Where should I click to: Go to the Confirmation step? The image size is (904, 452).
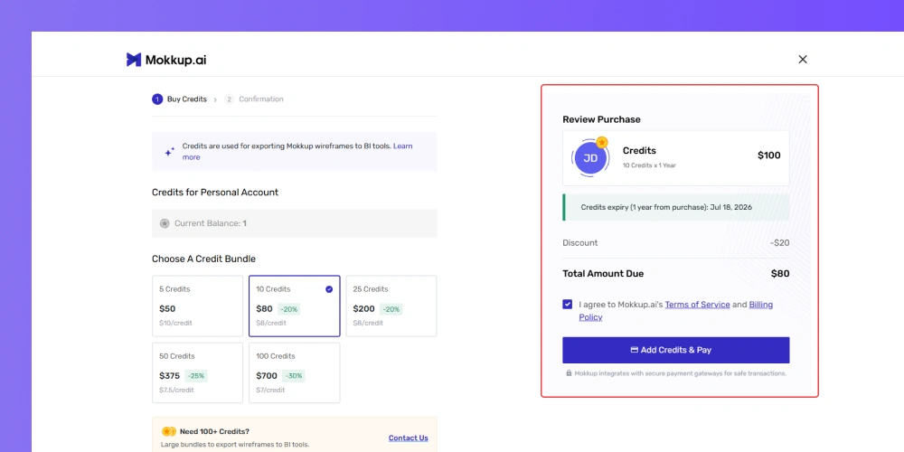coord(261,99)
